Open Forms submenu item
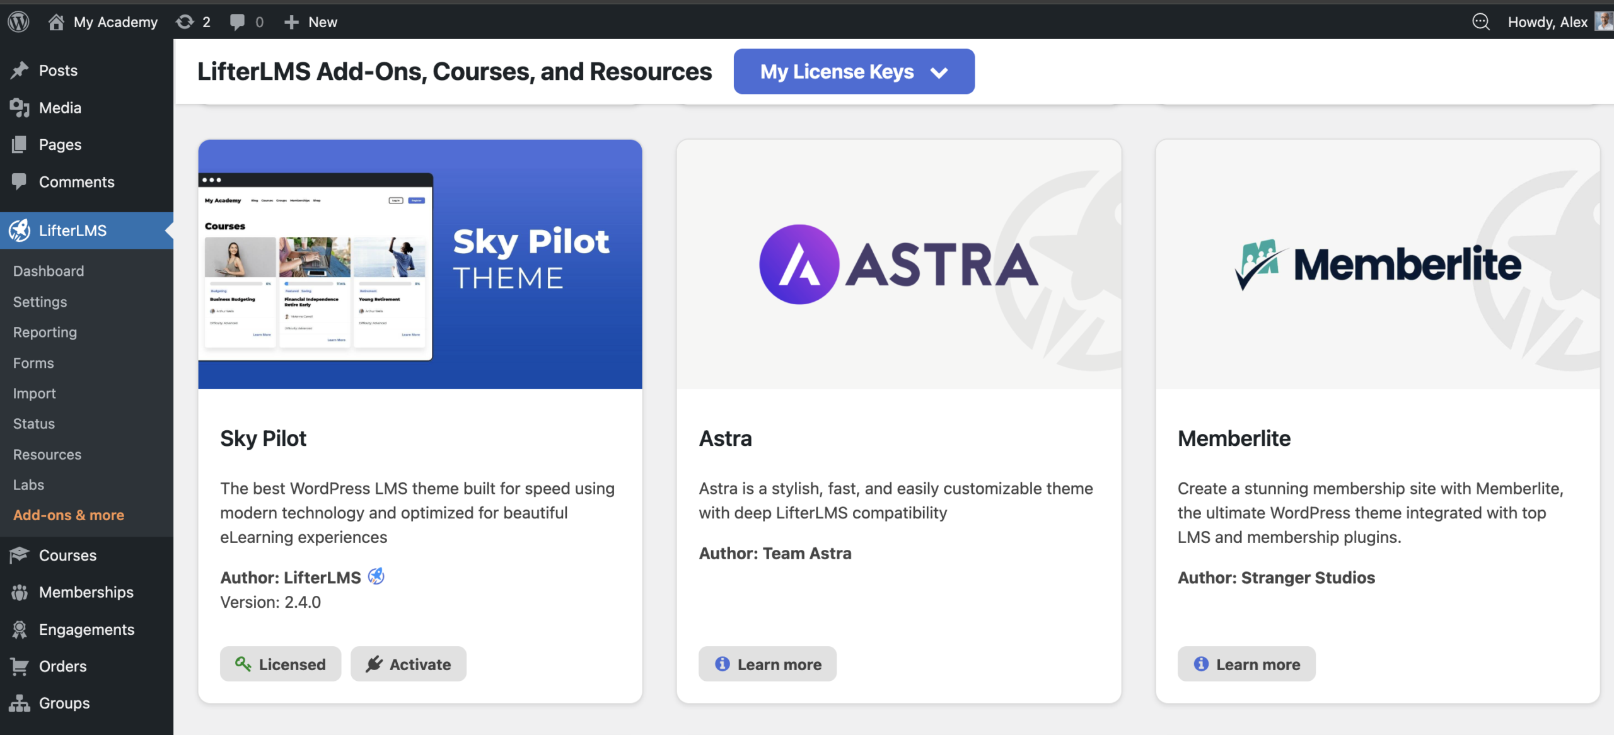The width and height of the screenshot is (1614, 735). [33, 363]
